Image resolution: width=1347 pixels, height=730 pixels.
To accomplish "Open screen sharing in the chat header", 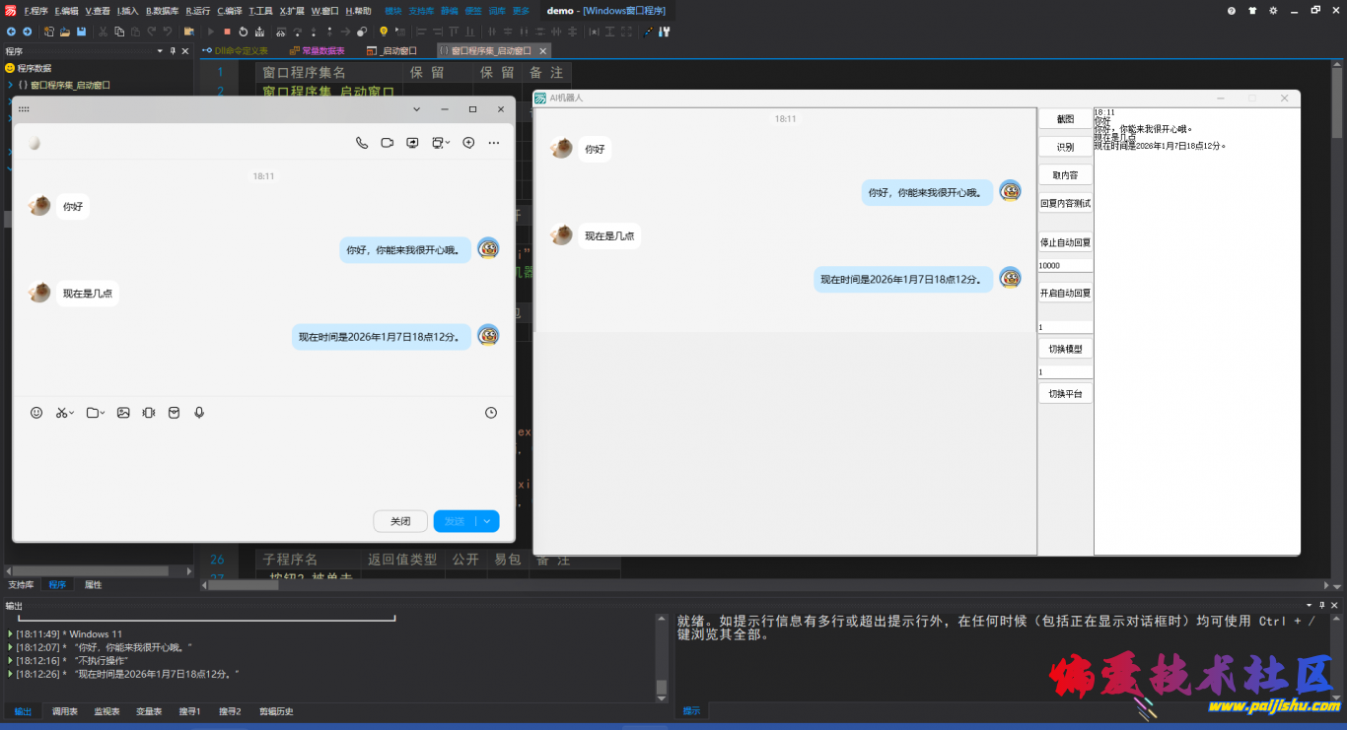I will 412,142.
